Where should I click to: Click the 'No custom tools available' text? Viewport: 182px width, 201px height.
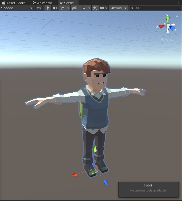pyautogui.click(x=148, y=190)
